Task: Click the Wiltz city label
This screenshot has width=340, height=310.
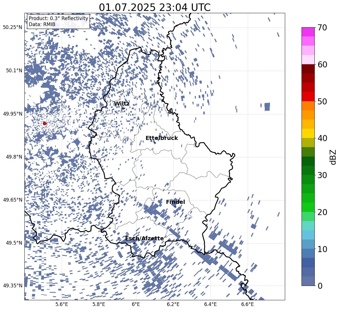Action: [x=122, y=104]
